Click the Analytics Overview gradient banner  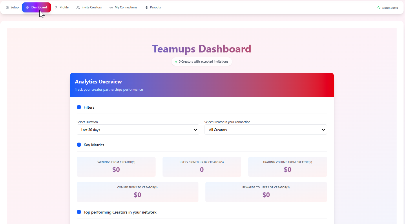[x=202, y=85]
